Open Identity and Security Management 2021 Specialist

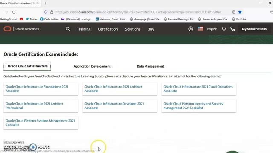[199, 106]
